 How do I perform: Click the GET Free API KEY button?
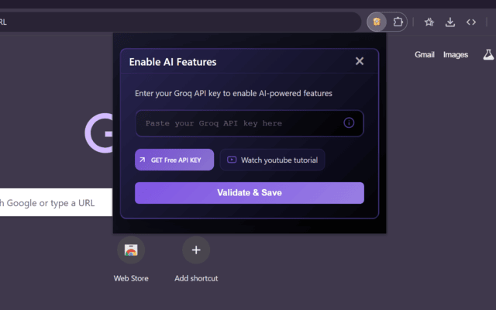point(174,160)
